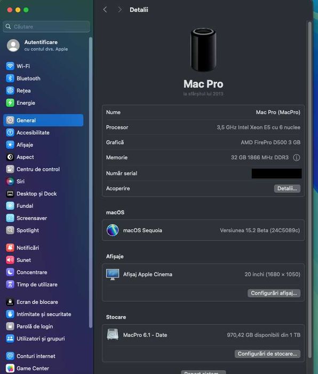Click the Afișaje display icon
Image resolution: width=318 pixels, height=374 pixels.
(10, 145)
